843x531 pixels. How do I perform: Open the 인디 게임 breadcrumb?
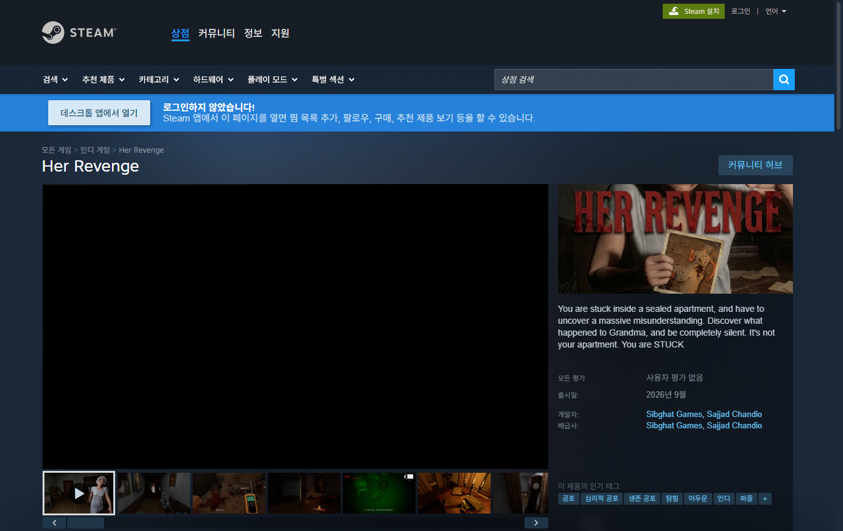(x=95, y=150)
